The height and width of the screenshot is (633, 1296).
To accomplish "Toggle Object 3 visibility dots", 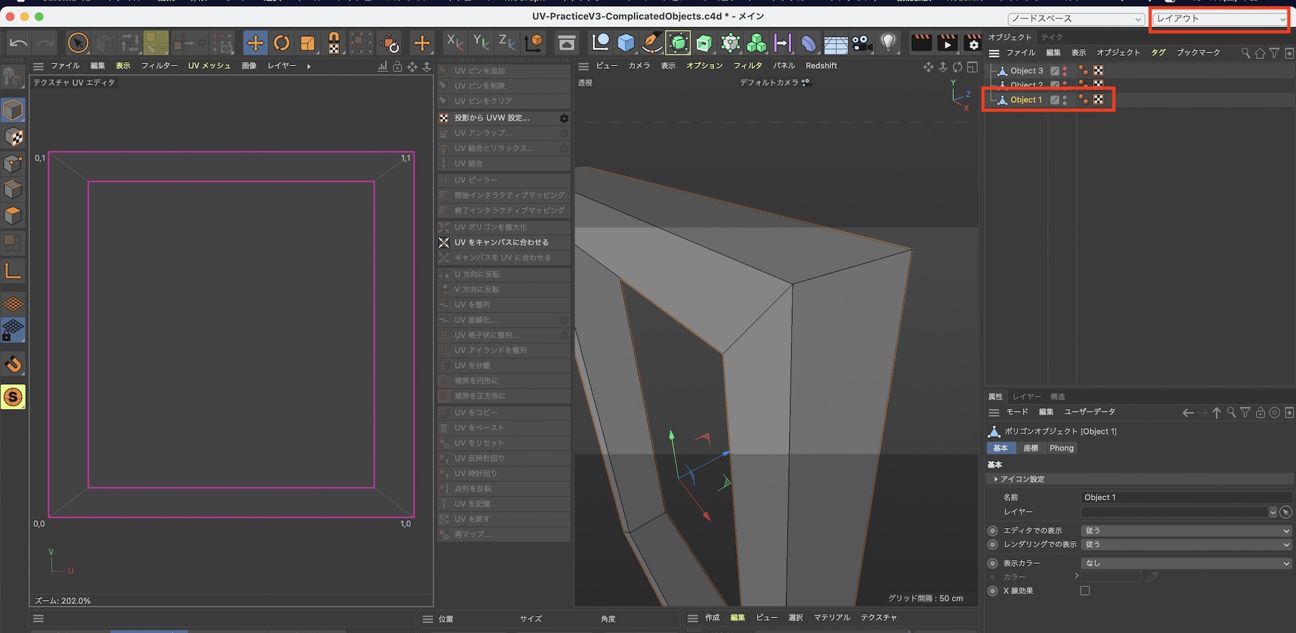I will pos(1065,71).
